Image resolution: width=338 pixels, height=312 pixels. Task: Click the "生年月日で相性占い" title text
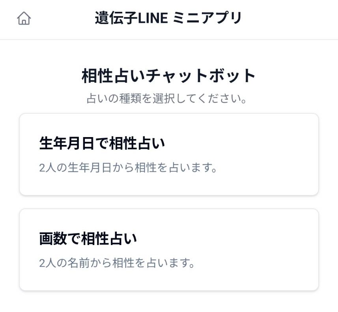point(102,144)
